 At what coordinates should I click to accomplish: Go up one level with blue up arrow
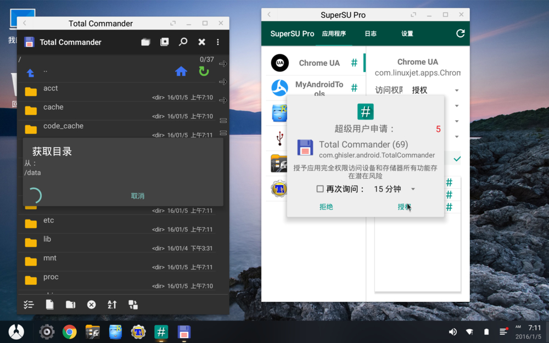tap(30, 73)
